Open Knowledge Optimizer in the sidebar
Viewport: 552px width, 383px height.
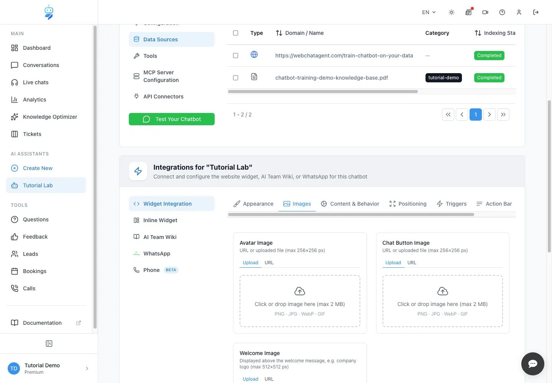coord(46,117)
